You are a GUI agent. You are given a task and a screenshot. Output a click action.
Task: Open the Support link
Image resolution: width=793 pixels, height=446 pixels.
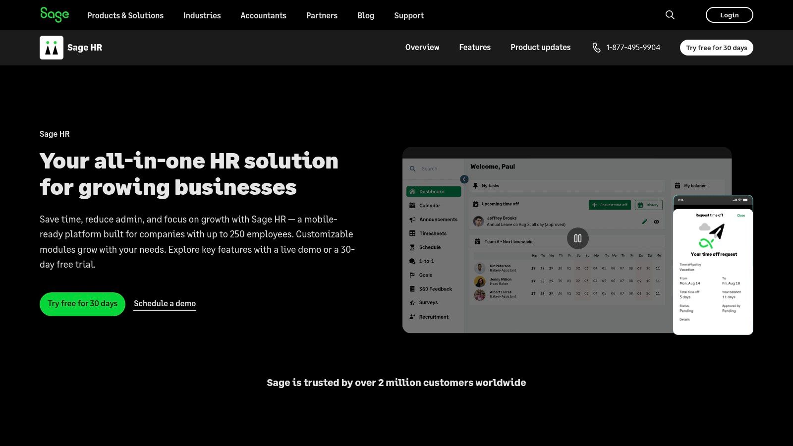409,15
